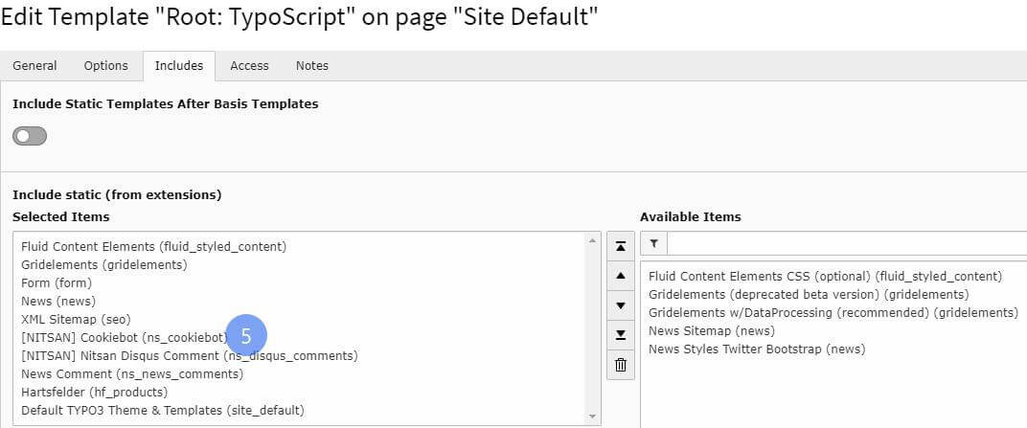The width and height of the screenshot is (1027, 428).
Task: Open the General tab
Action: click(34, 65)
